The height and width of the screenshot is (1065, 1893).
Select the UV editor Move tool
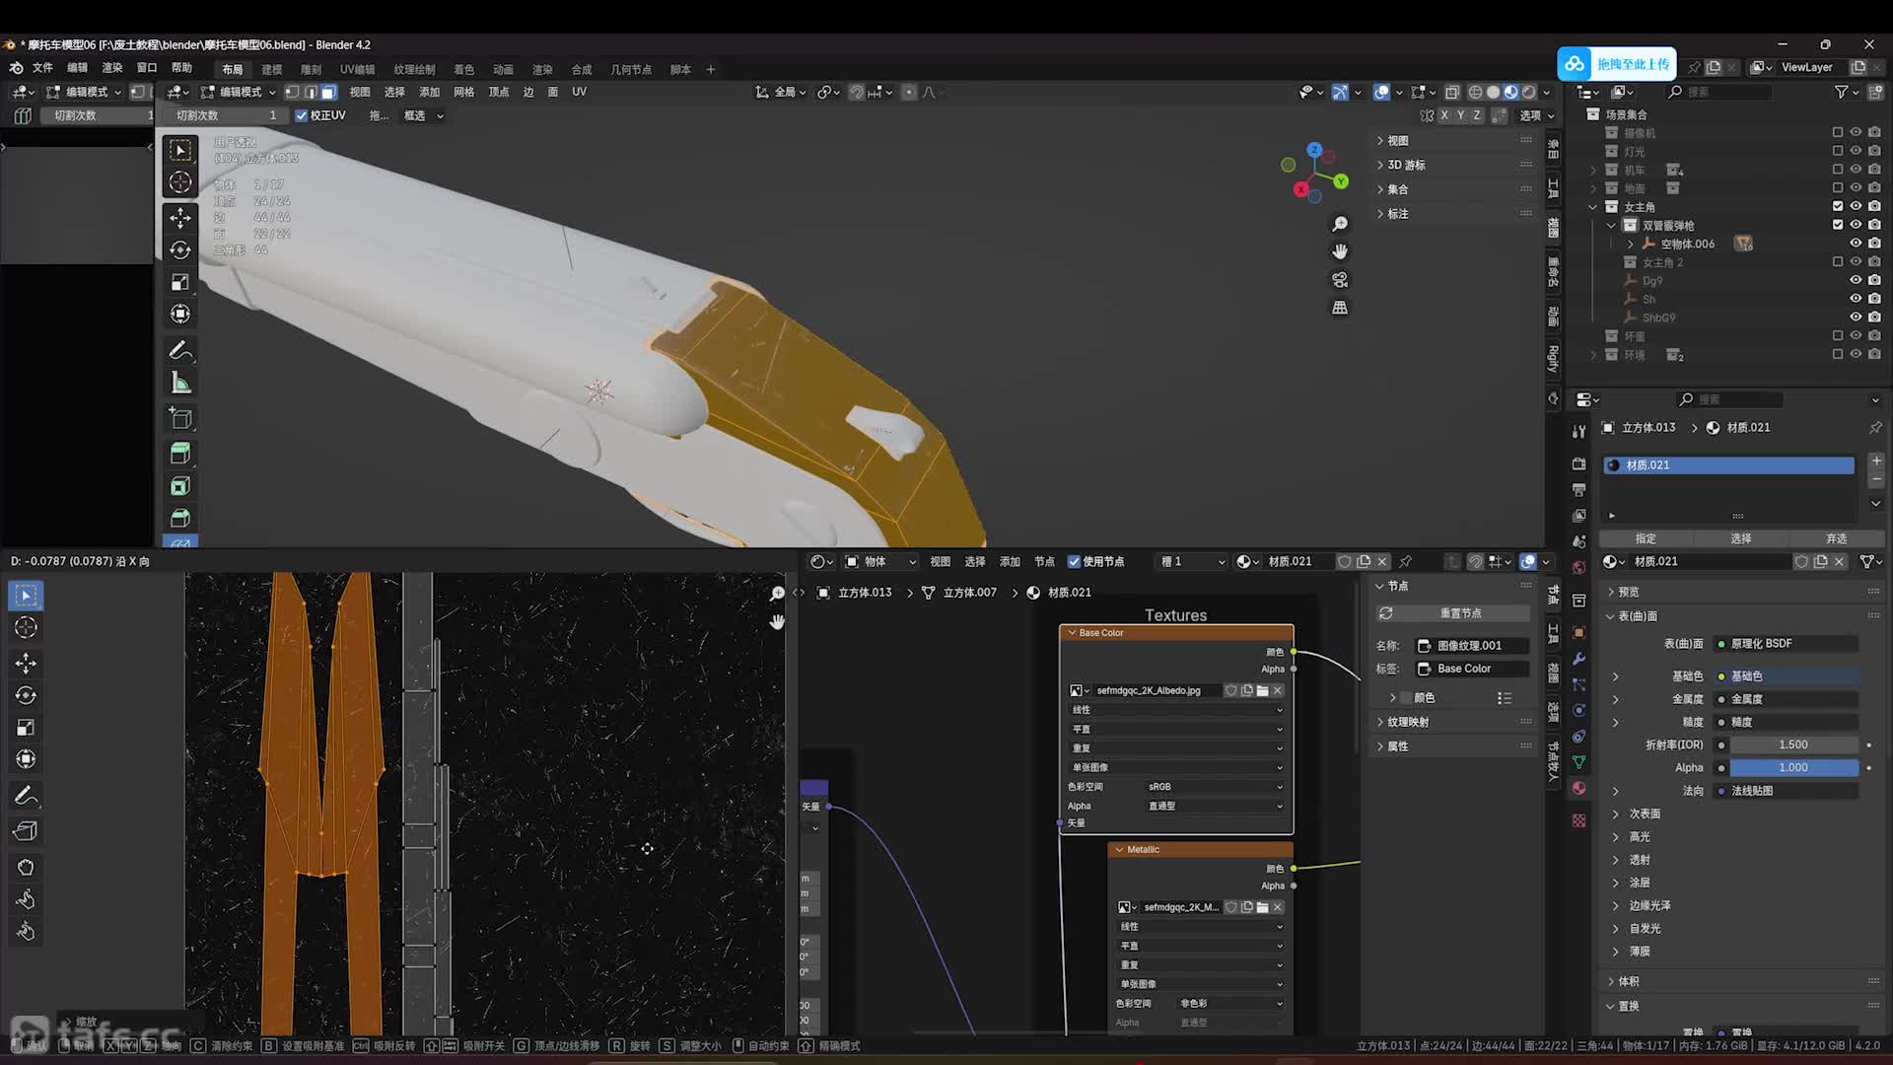tap(26, 663)
